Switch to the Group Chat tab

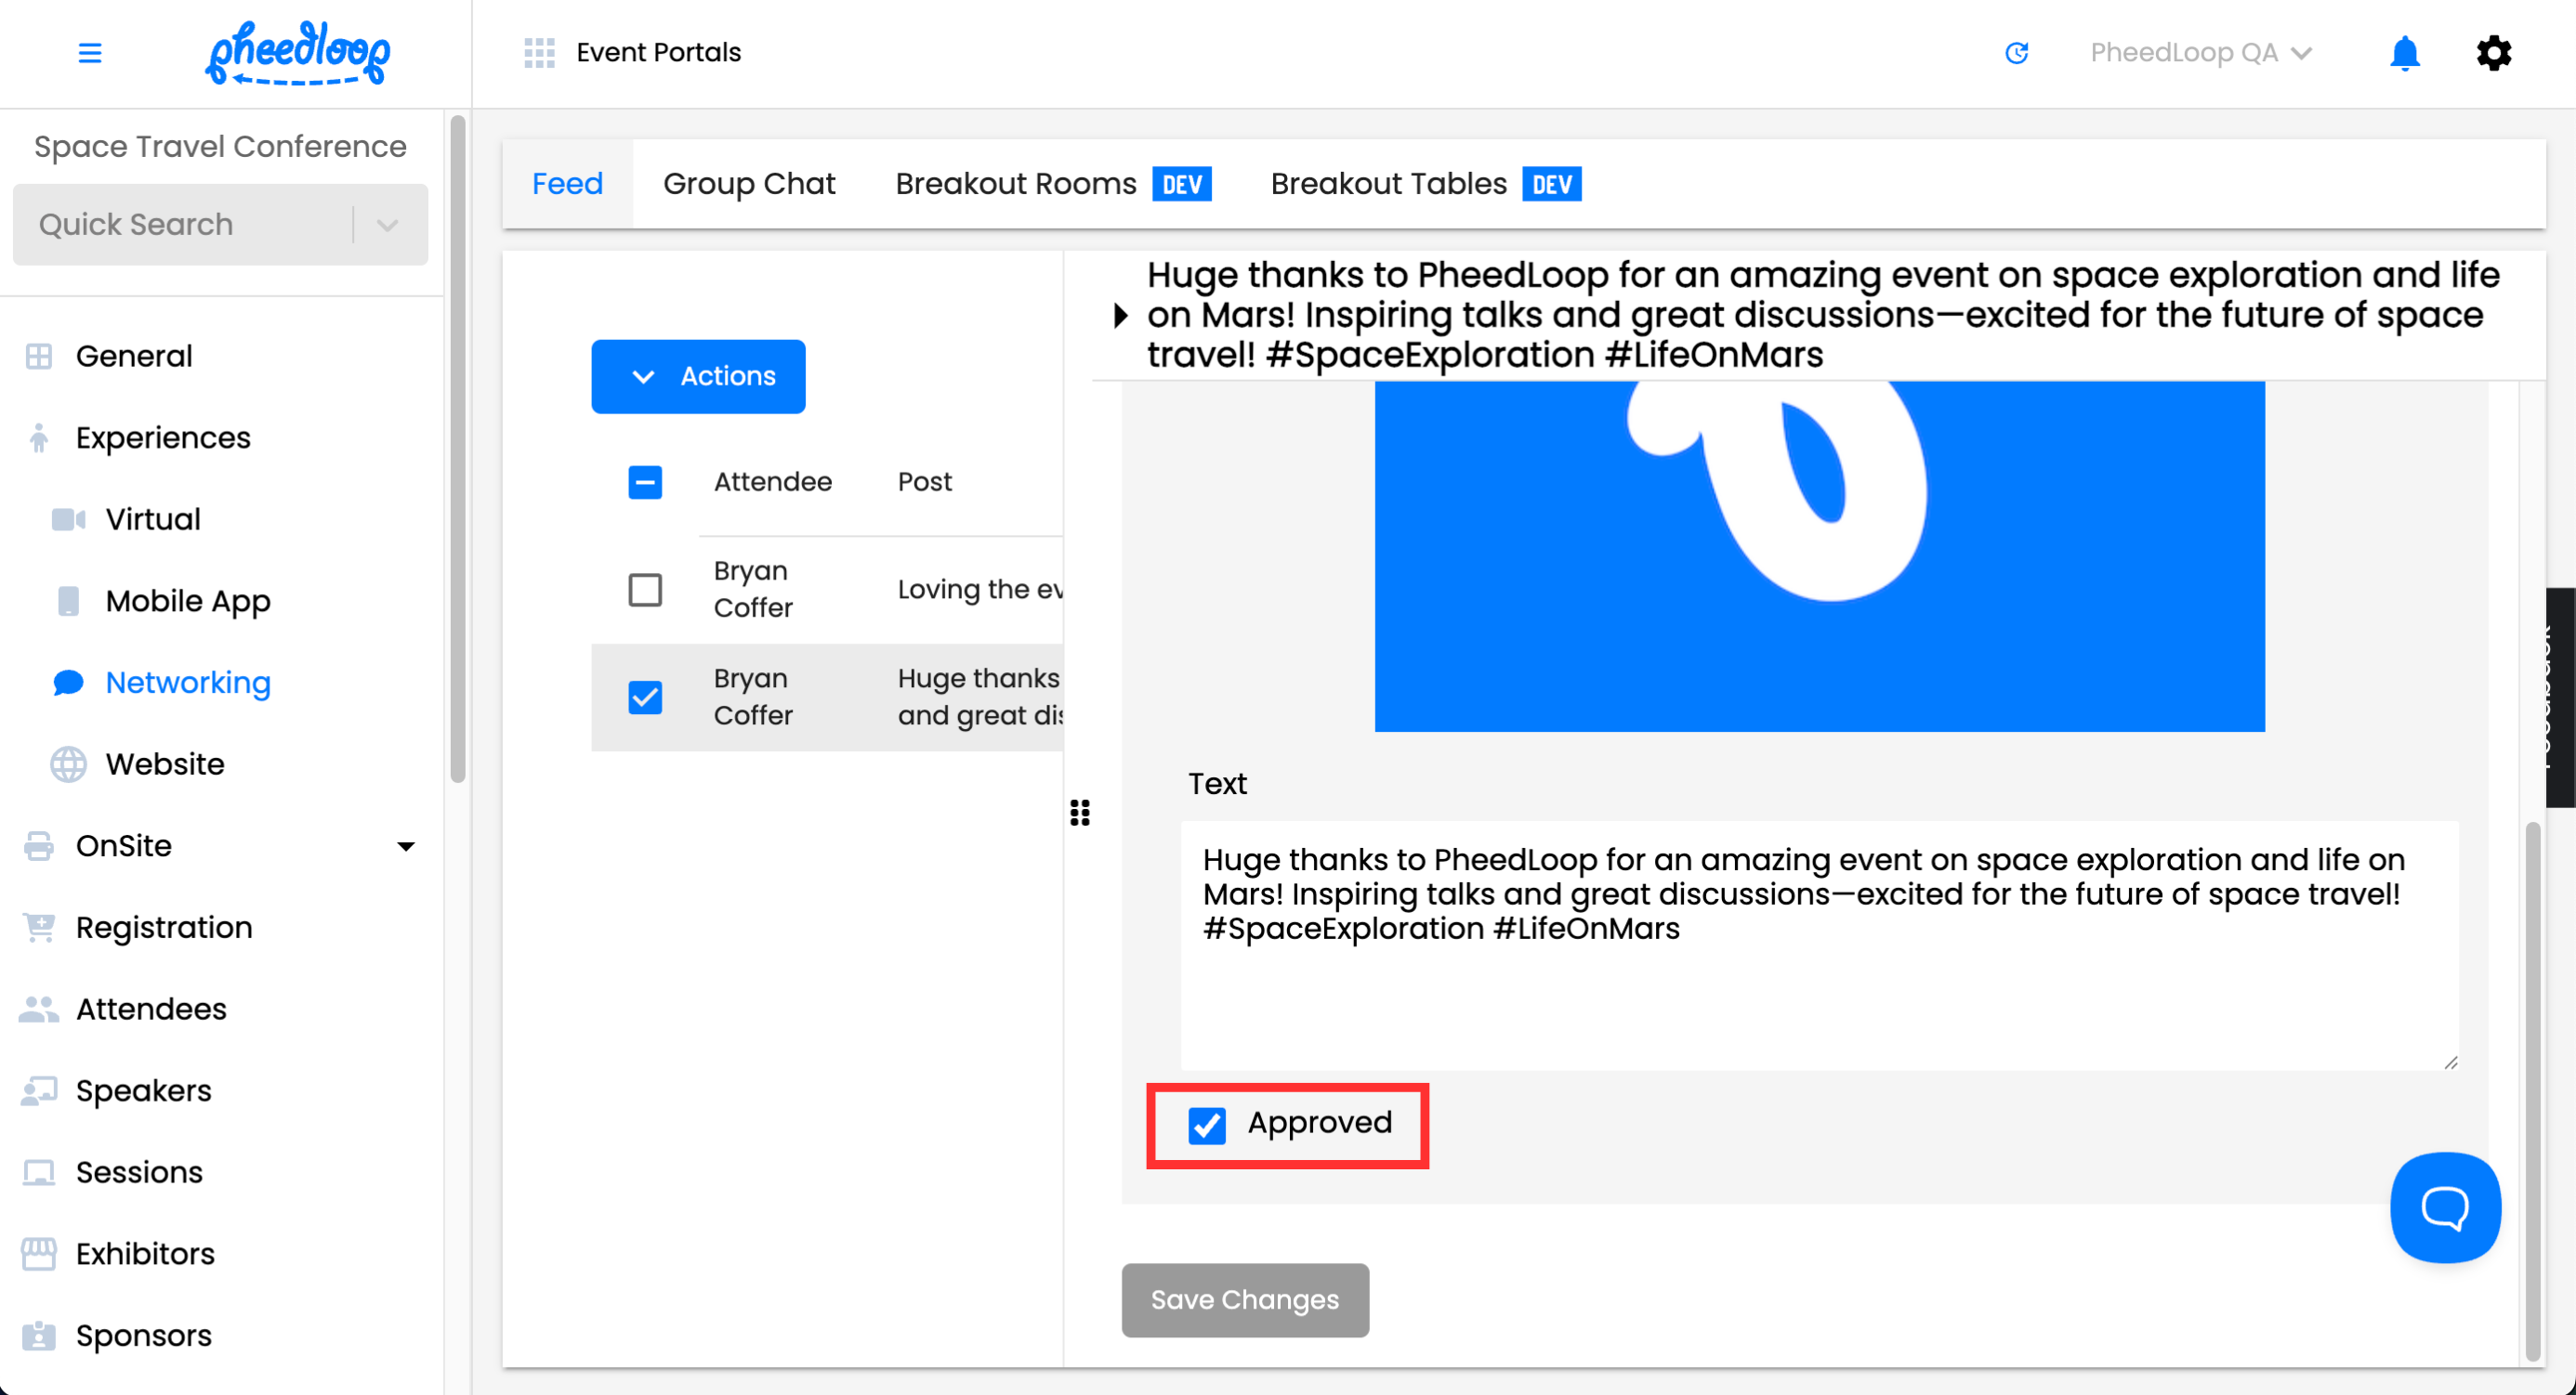click(749, 184)
